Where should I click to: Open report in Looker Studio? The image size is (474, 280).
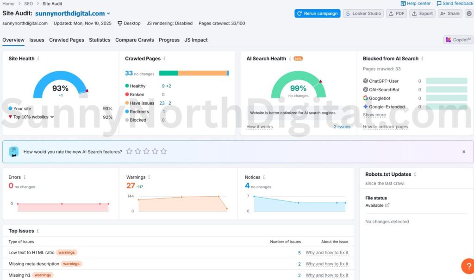pyautogui.click(x=363, y=13)
